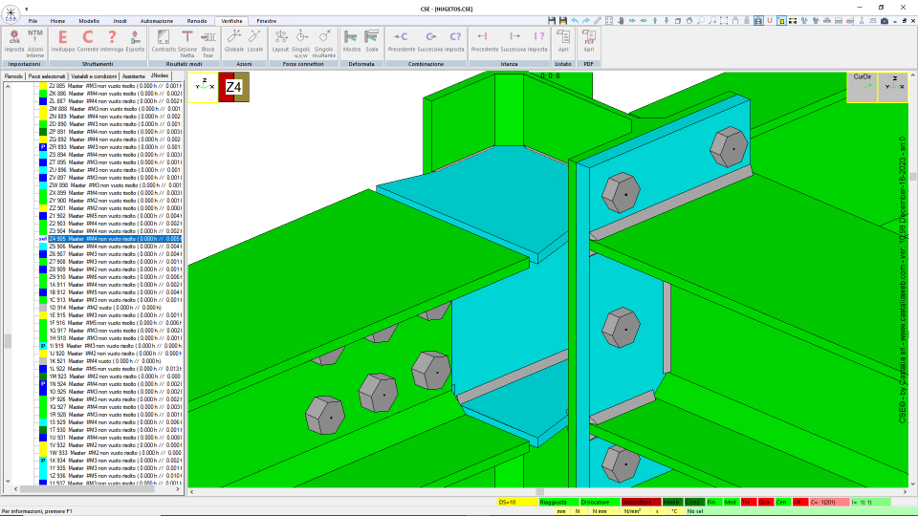Open the Listato report
This screenshot has width=918, height=516.
563,41
